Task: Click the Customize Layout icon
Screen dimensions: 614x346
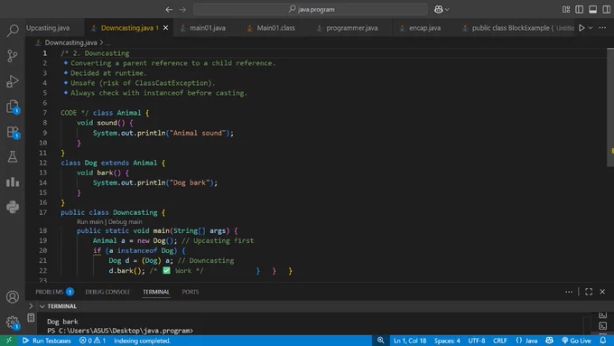Action: click(x=566, y=9)
